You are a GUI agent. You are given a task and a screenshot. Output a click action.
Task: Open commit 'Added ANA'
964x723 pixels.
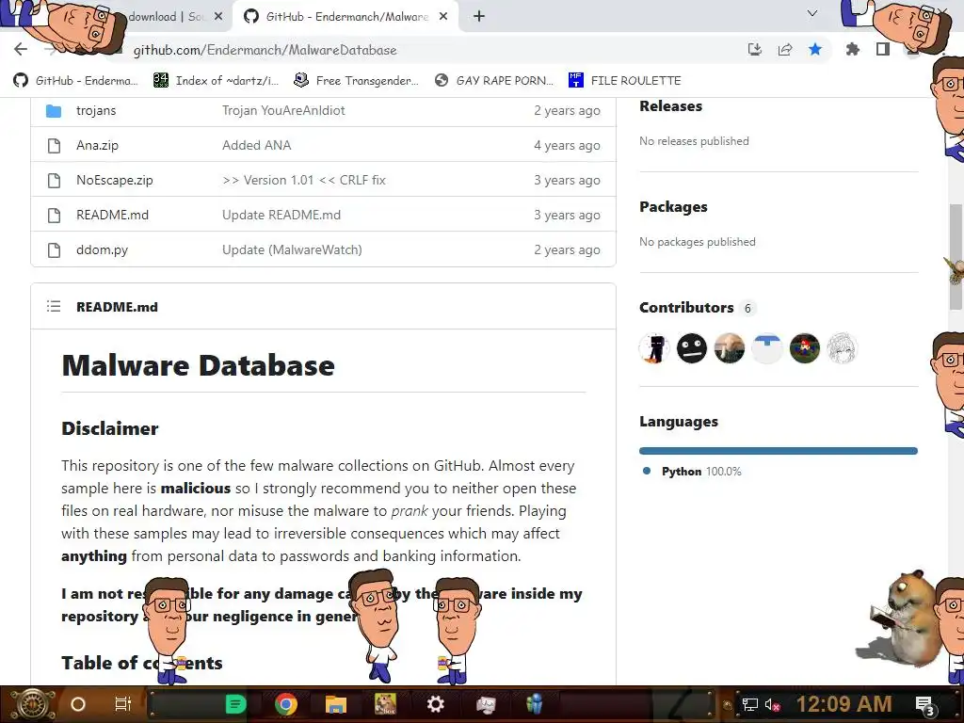click(256, 146)
